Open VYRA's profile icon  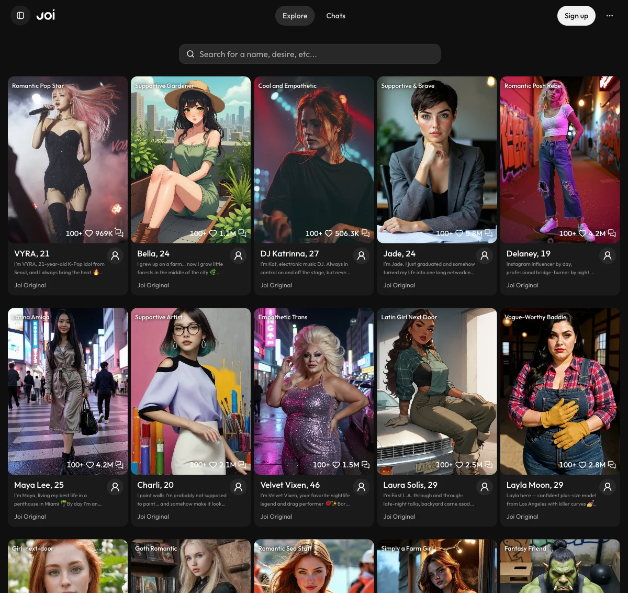coord(115,255)
